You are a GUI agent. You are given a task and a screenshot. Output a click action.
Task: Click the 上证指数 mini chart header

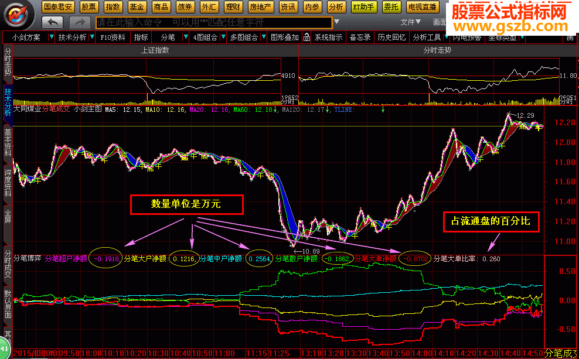pos(155,50)
